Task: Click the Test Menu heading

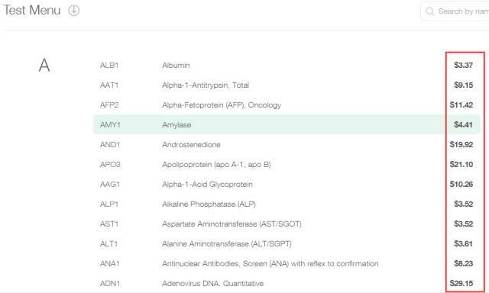Action: (32, 10)
